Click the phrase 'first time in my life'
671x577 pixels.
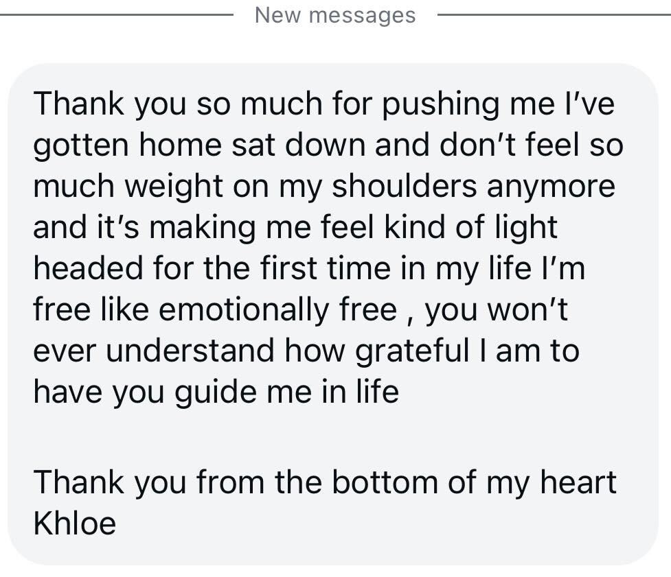396,268
